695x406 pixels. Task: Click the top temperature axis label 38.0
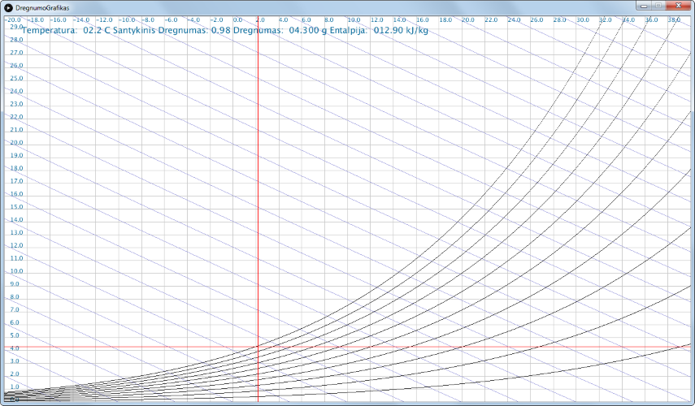coord(674,20)
